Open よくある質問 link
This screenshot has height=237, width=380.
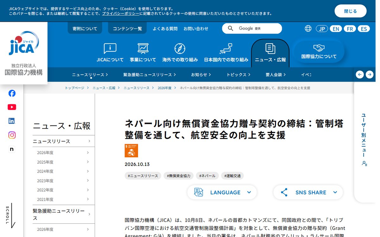165,28
